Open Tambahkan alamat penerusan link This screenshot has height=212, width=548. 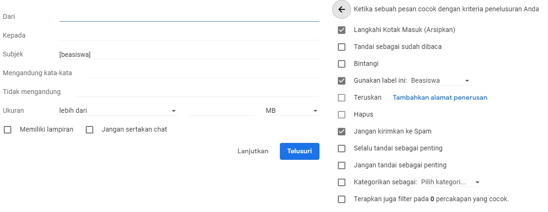point(440,98)
